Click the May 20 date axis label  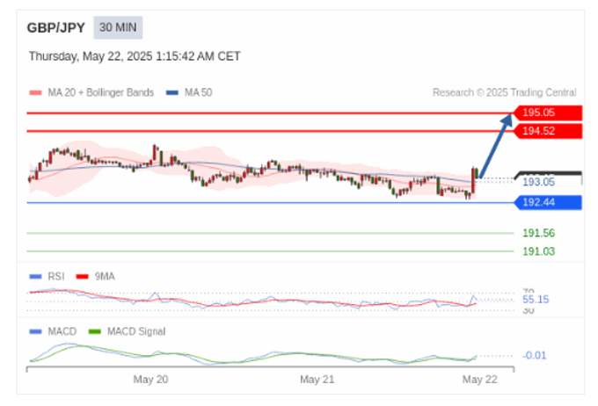pyautogui.click(x=150, y=380)
